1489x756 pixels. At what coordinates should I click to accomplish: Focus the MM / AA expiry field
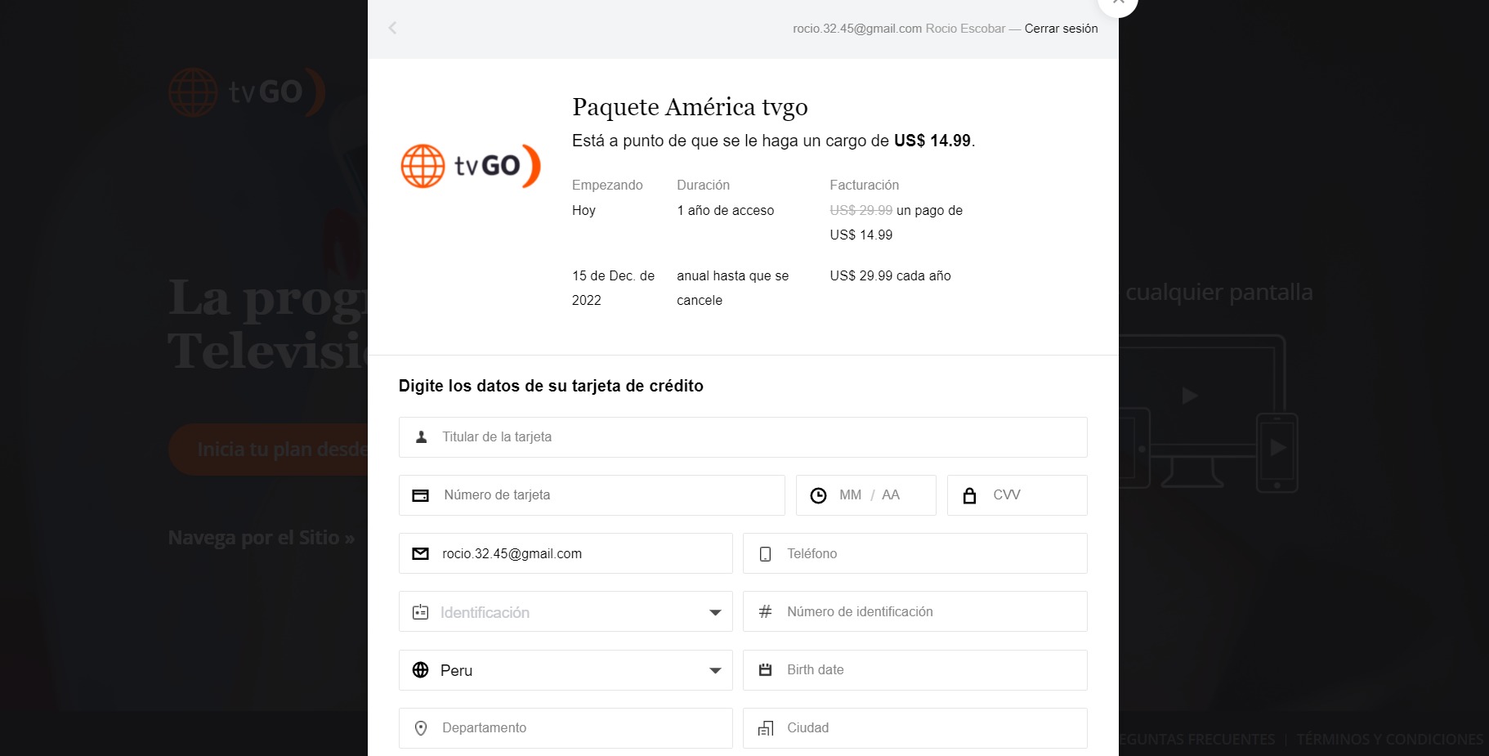(866, 495)
